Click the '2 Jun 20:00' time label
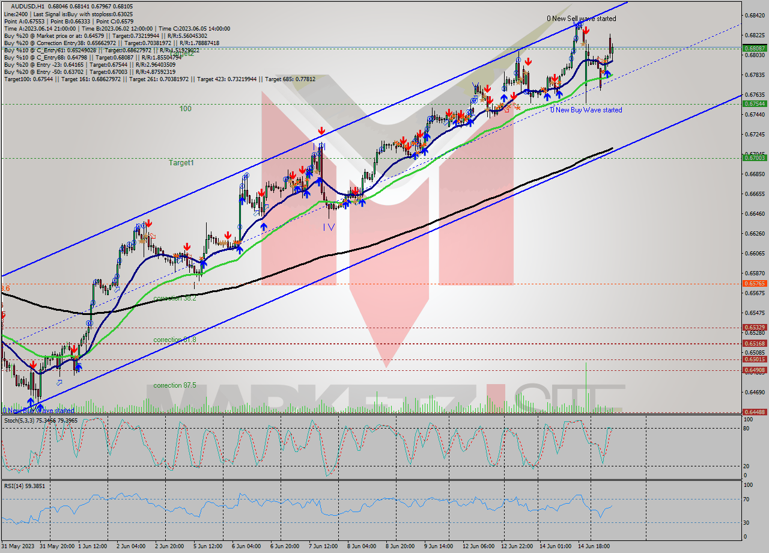Viewport: 769px width, 553px height. [171, 546]
